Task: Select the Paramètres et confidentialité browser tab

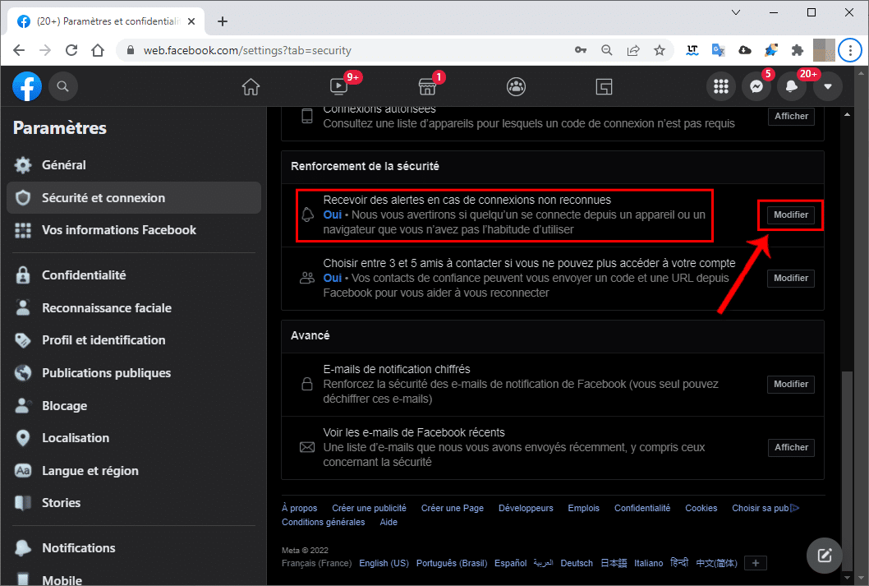Action: pos(106,21)
